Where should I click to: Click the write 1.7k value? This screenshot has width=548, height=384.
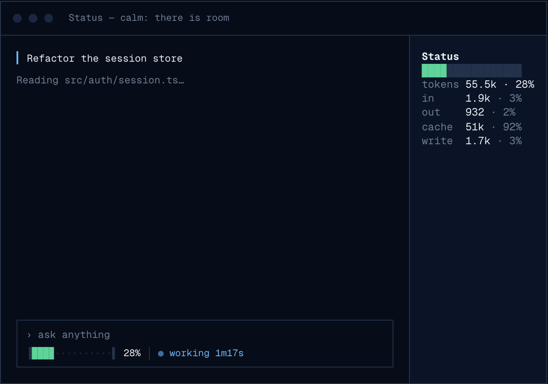point(478,141)
